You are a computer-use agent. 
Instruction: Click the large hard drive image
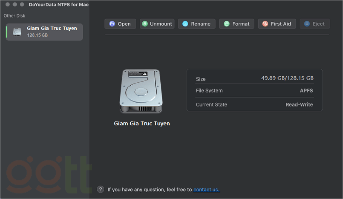click(x=141, y=91)
